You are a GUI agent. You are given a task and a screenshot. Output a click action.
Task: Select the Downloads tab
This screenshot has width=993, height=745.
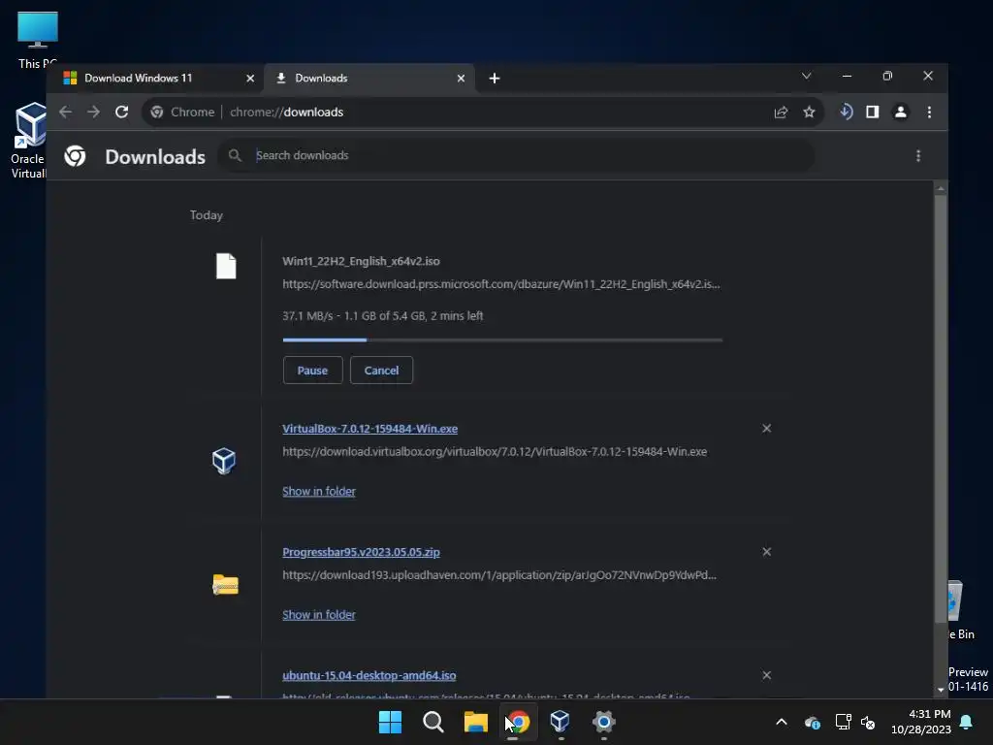coord(368,78)
